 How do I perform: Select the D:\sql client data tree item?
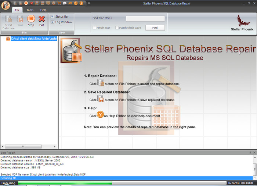(34, 39)
